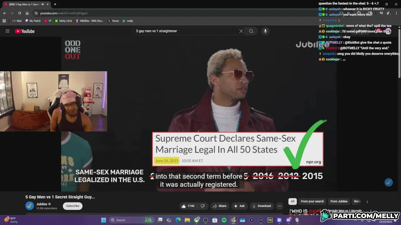This screenshot has width=401, height=225.
Task: Select the From your search chip
Action: (x=312, y=202)
